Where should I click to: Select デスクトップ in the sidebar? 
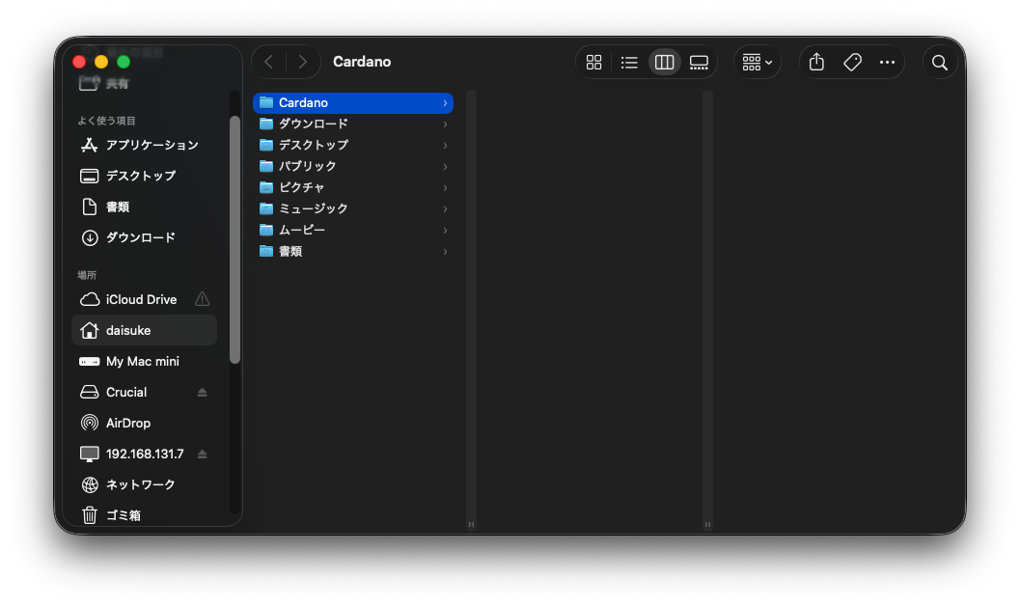point(140,176)
